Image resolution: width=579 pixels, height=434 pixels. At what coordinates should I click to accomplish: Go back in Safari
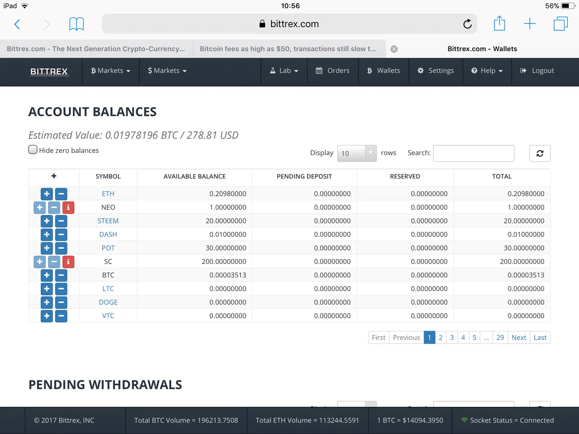pyautogui.click(x=17, y=24)
